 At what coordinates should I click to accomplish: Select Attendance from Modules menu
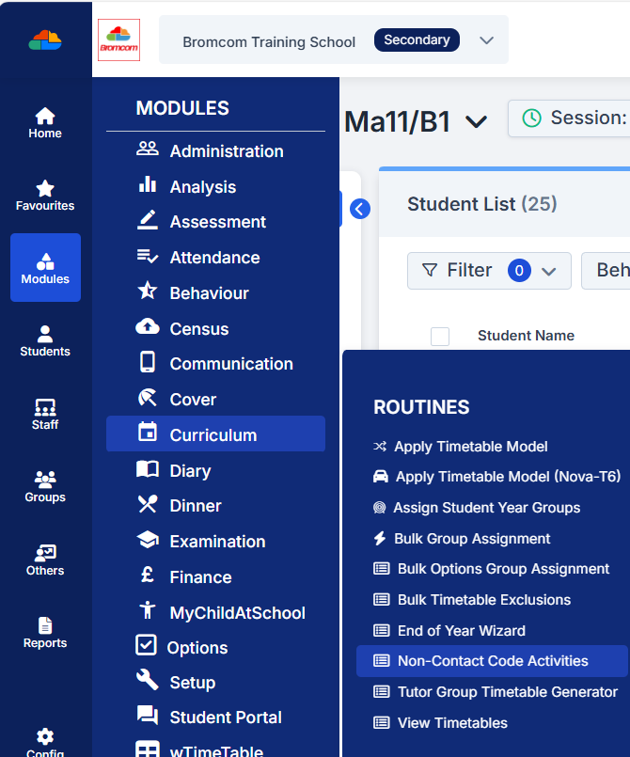214,258
